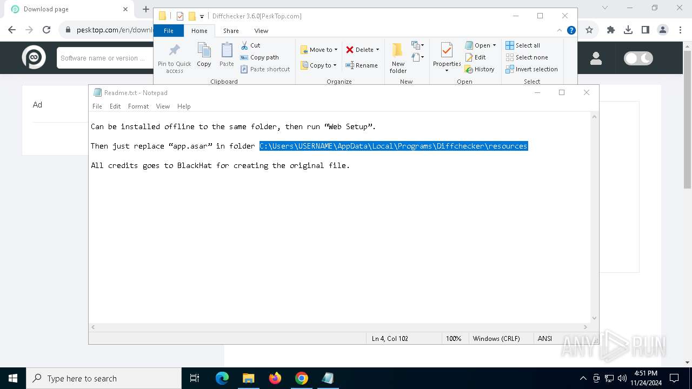Click Copy path in Explorer ribbon

point(259,57)
